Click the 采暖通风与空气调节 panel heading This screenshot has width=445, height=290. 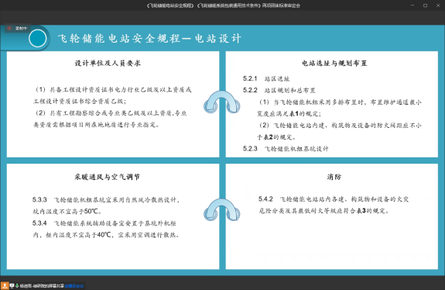point(108,177)
